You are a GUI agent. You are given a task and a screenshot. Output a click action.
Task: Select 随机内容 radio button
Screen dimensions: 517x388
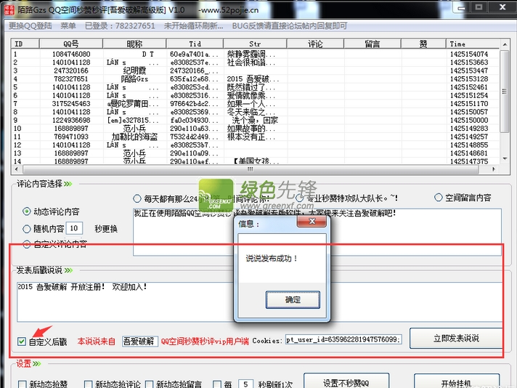[x=26, y=228]
